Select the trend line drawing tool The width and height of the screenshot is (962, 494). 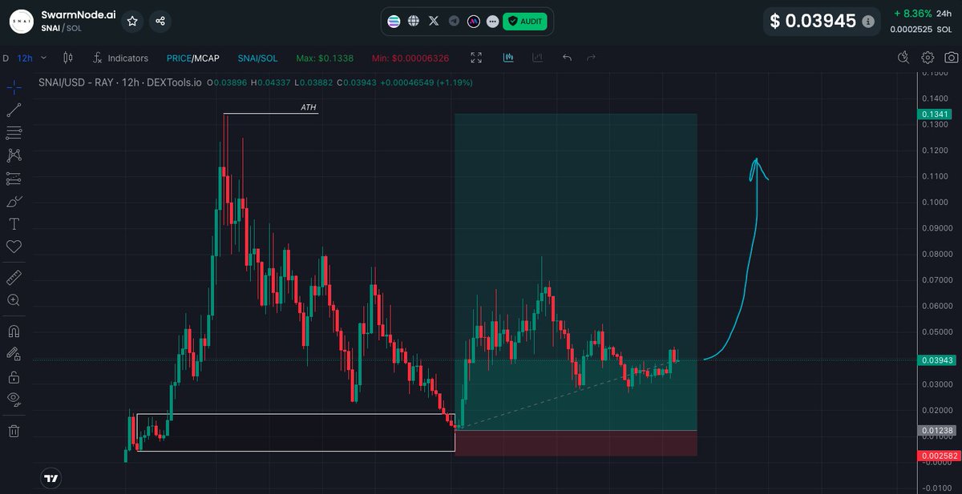click(x=14, y=110)
